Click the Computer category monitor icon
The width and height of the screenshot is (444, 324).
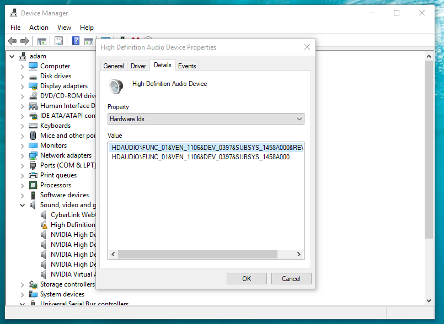point(33,66)
